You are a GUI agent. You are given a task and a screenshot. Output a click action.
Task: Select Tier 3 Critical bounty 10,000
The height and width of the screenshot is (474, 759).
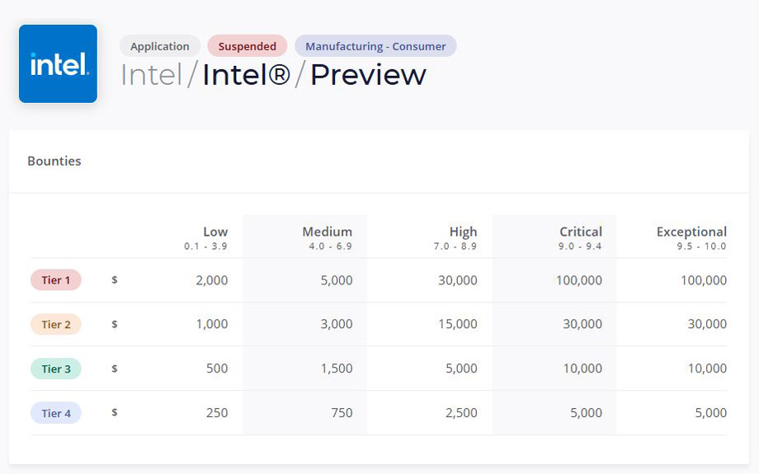582,368
